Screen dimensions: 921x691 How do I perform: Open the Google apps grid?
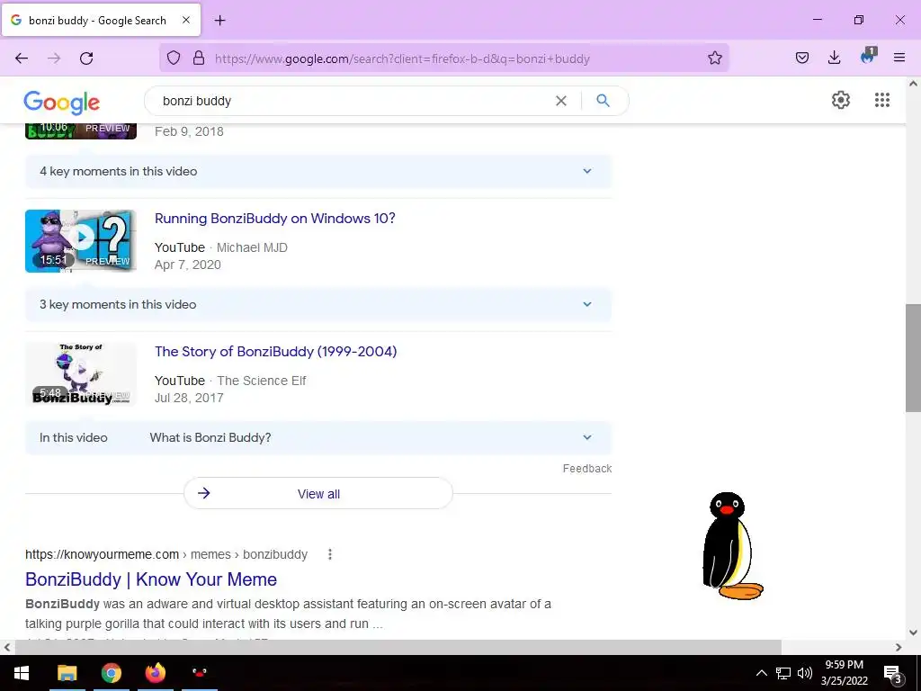(881, 100)
